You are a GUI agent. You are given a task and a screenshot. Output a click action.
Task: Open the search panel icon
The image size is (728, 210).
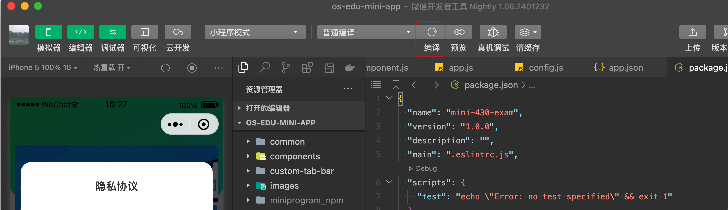(265, 68)
